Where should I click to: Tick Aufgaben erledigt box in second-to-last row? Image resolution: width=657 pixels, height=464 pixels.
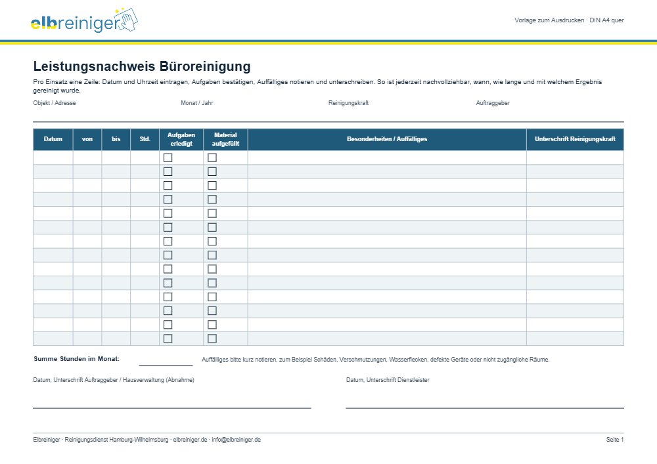(x=168, y=325)
